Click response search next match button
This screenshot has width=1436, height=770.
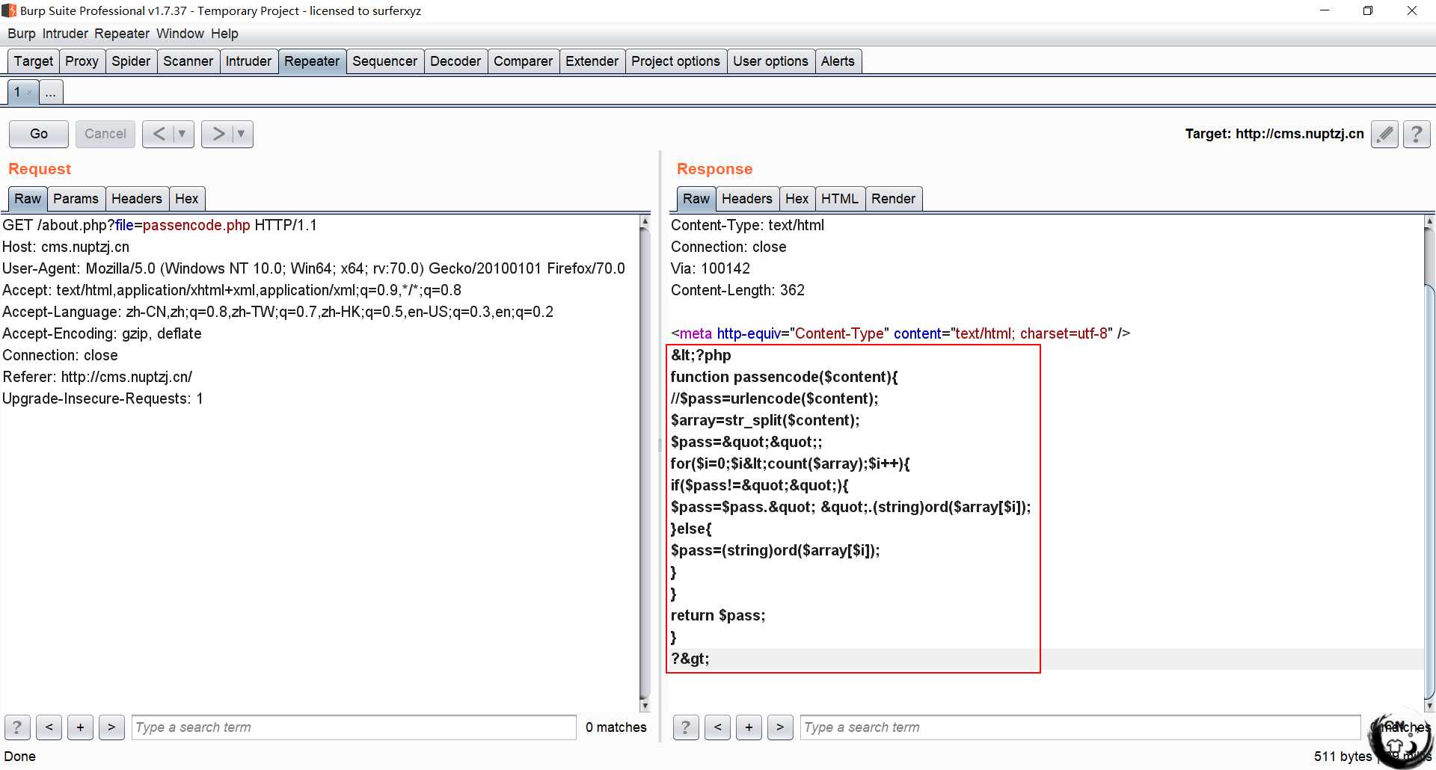pyautogui.click(x=780, y=727)
